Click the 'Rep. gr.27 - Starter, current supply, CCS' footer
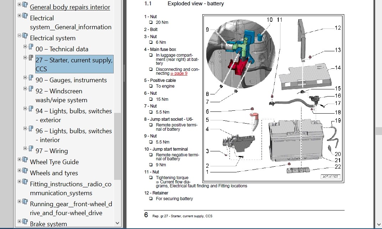 [182, 216]
